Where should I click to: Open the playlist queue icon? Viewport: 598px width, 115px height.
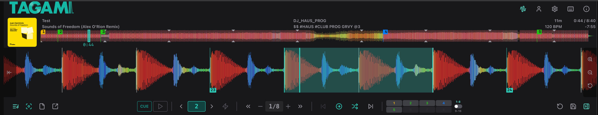[x=16, y=106]
